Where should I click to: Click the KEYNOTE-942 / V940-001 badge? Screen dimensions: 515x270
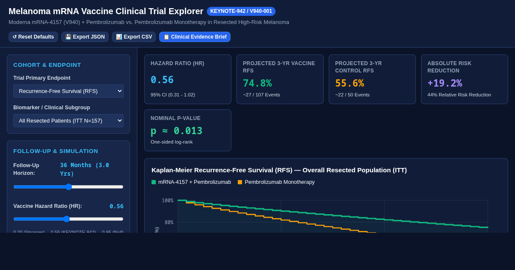click(x=241, y=11)
